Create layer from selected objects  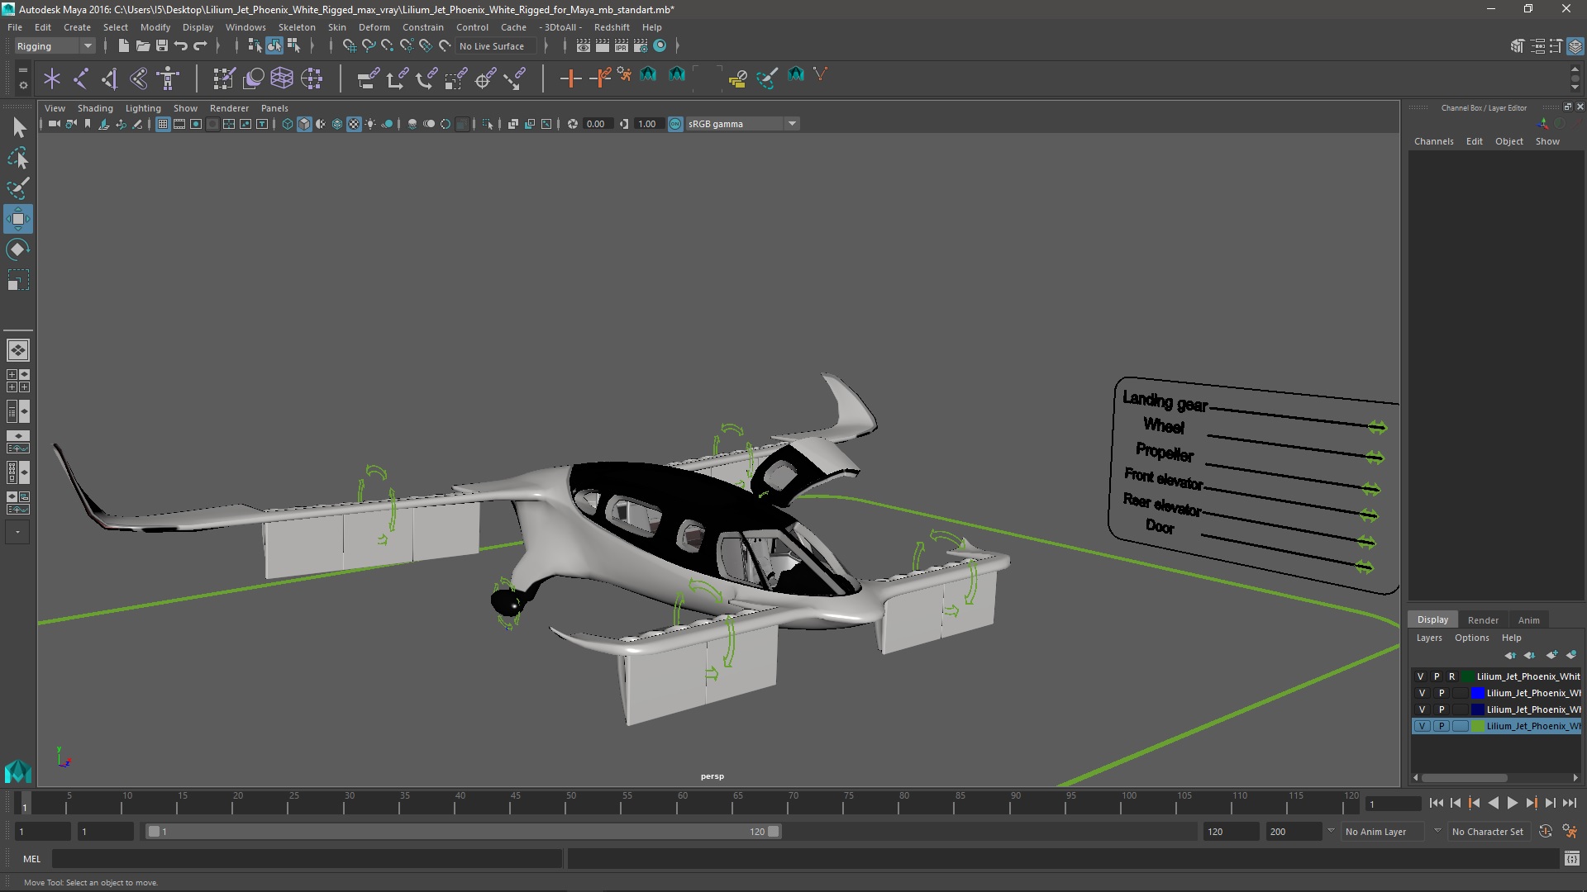(1571, 655)
